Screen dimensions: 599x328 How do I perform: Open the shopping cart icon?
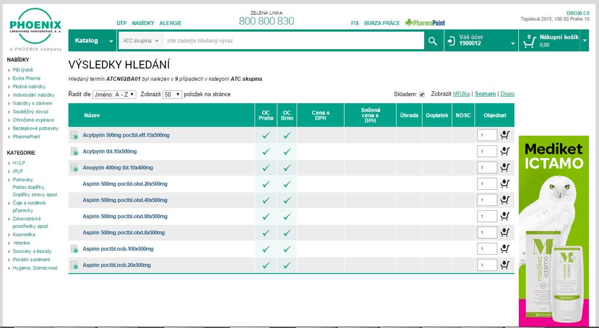point(529,41)
